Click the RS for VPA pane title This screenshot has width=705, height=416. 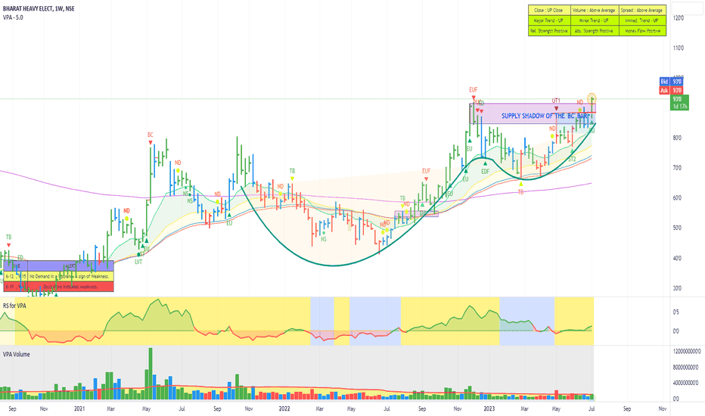click(14, 306)
